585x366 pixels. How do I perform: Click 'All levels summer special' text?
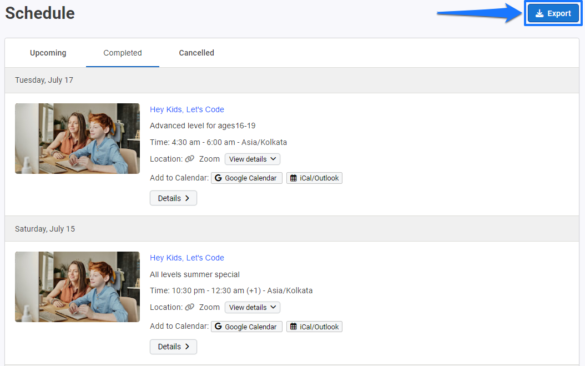[x=195, y=274]
